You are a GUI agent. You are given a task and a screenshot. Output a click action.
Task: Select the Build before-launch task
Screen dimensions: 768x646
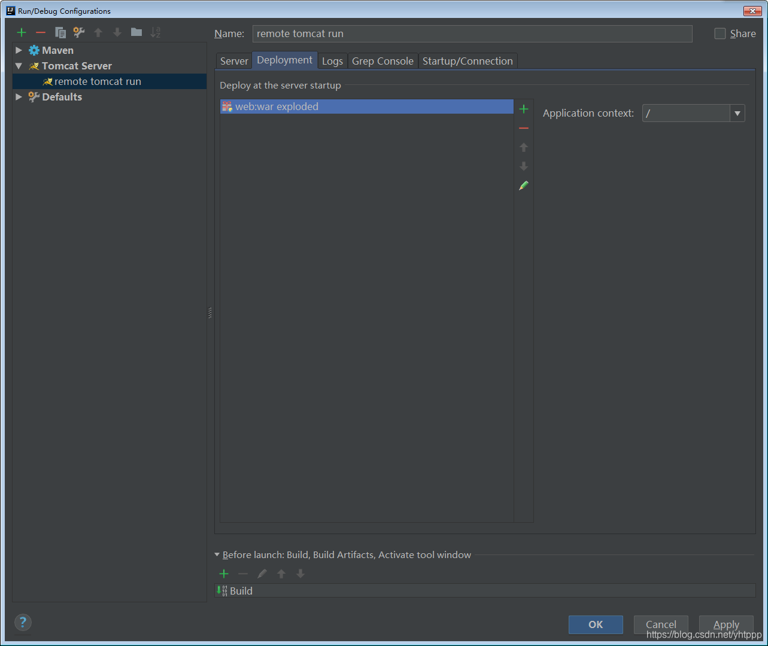click(485, 590)
